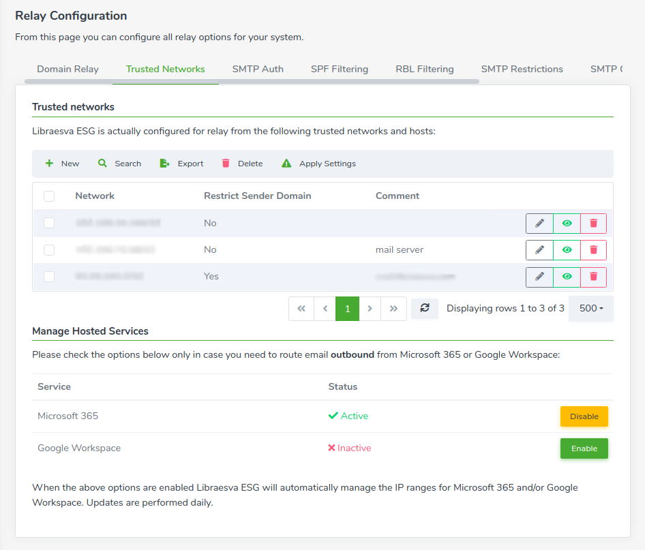The height and width of the screenshot is (550, 645).
Task: Open the RBL Filtering tab
Action: tap(425, 69)
